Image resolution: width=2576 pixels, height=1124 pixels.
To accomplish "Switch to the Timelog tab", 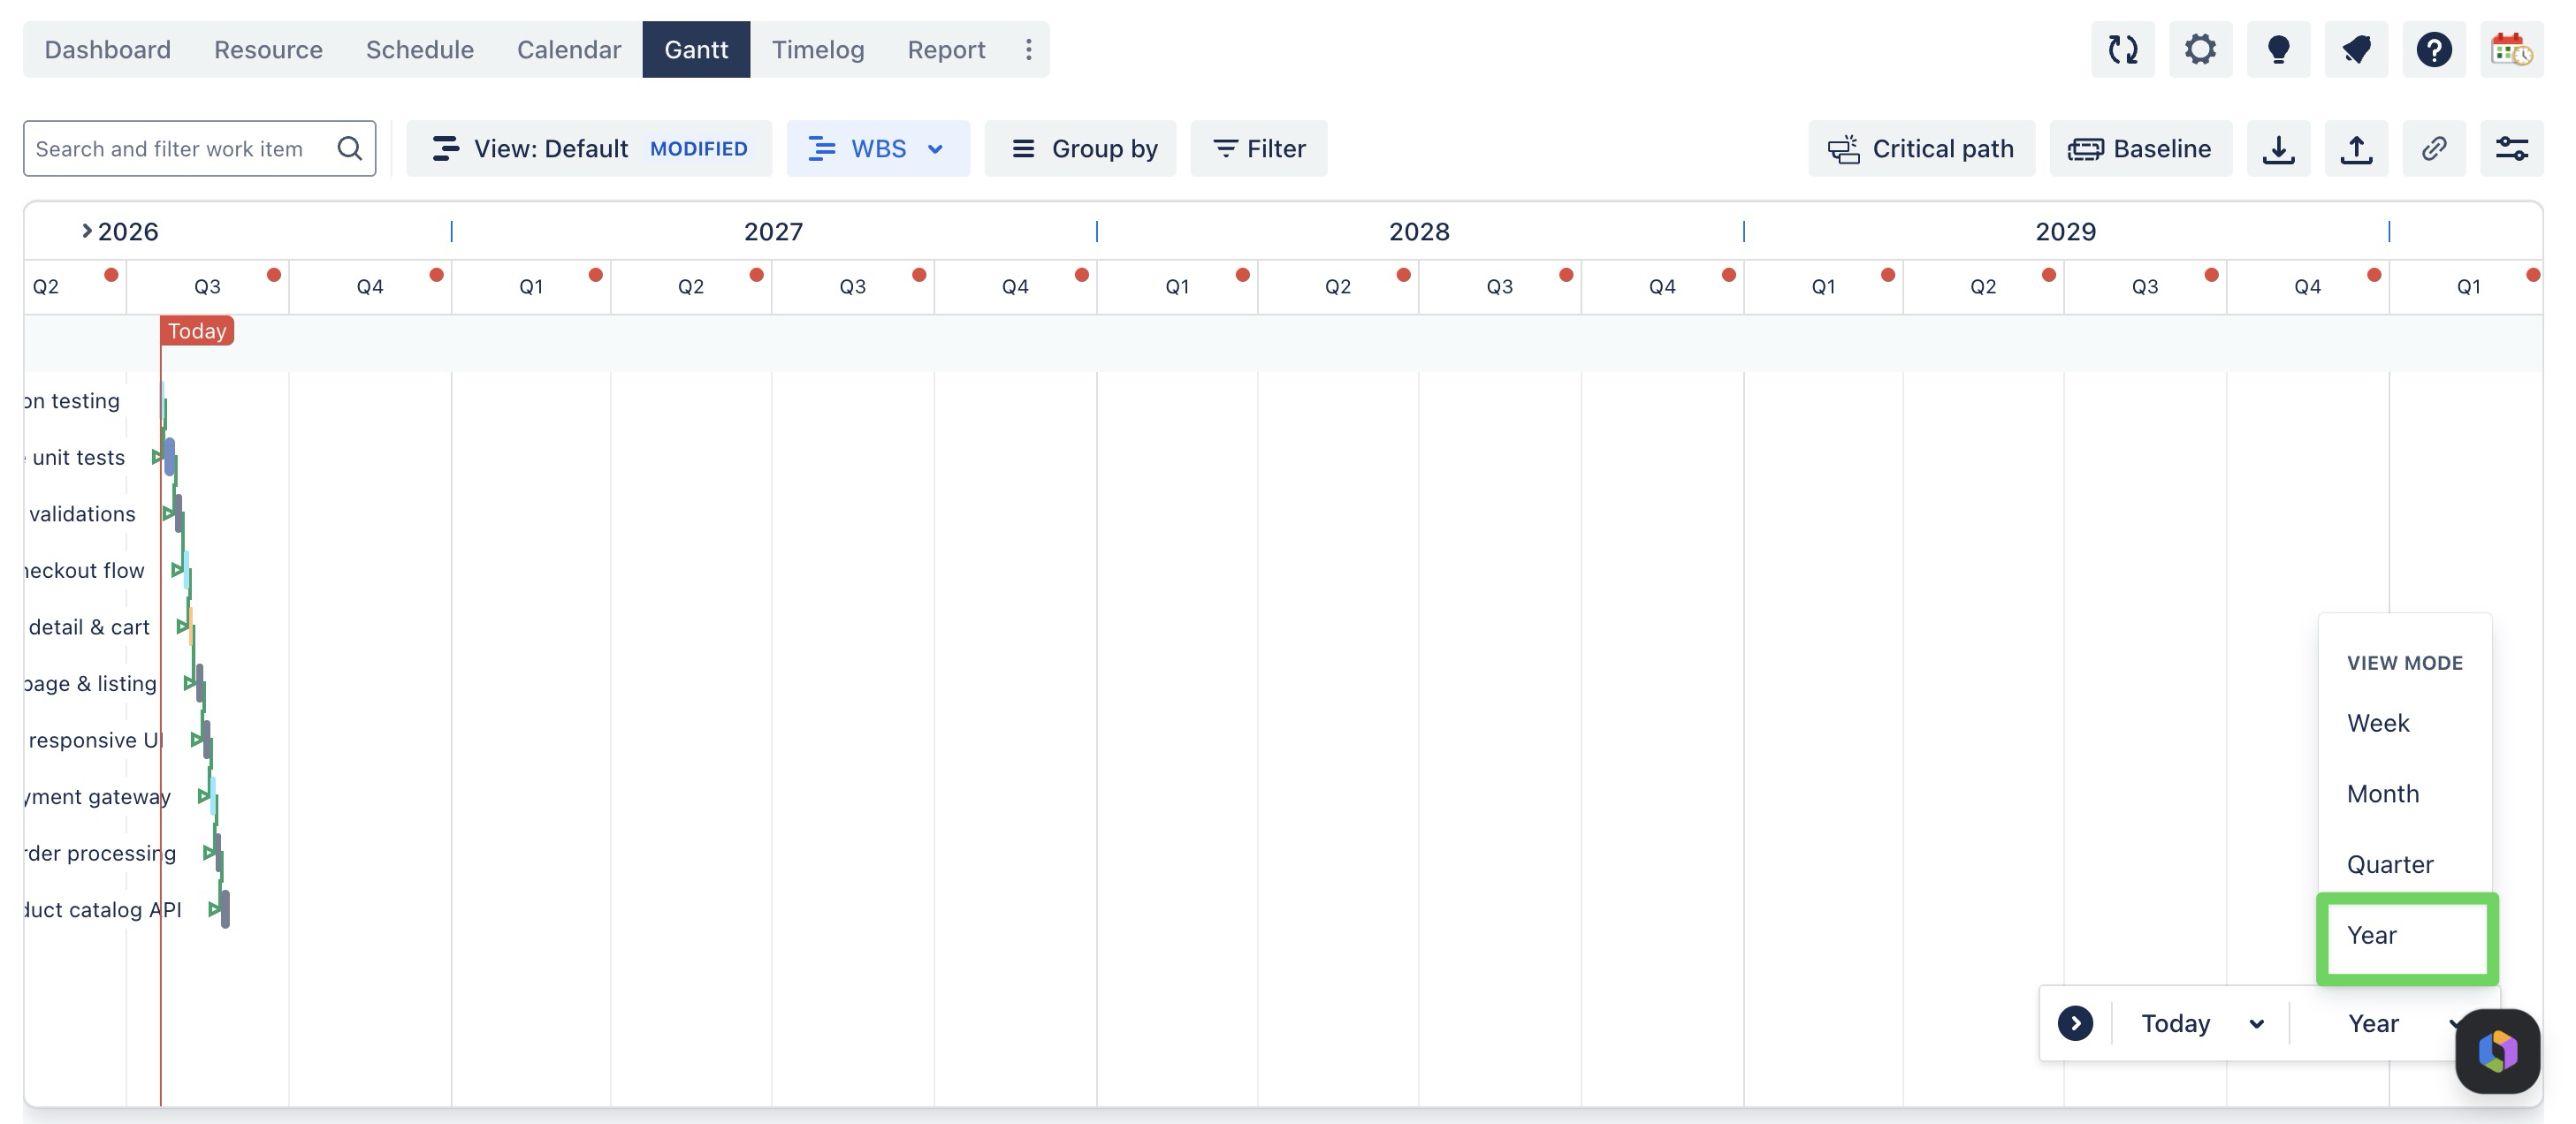I will click(x=817, y=49).
